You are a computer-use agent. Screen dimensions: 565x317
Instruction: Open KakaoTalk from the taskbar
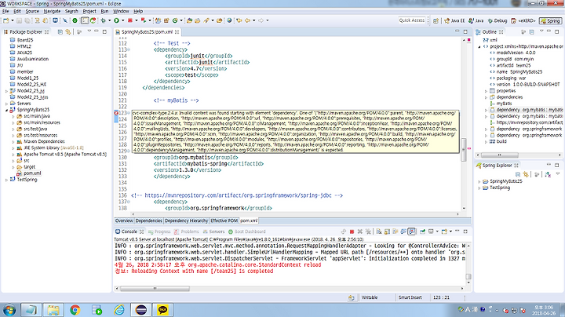tap(163, 310)
